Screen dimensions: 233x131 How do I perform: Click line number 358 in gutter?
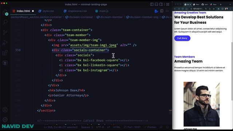coord(18,50)
